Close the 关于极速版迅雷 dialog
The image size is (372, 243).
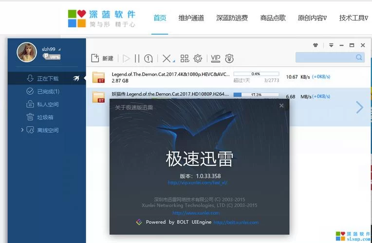tap(281, 105)
